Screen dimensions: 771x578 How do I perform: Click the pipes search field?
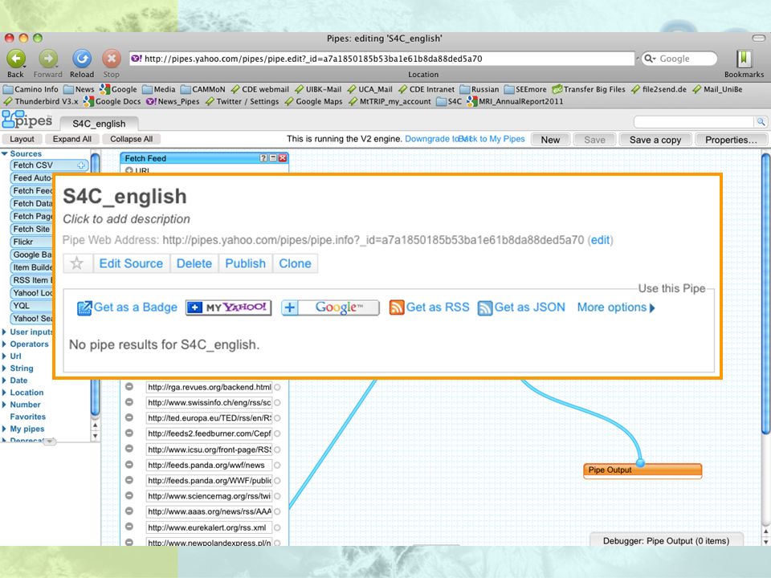[x=694, y=121]
